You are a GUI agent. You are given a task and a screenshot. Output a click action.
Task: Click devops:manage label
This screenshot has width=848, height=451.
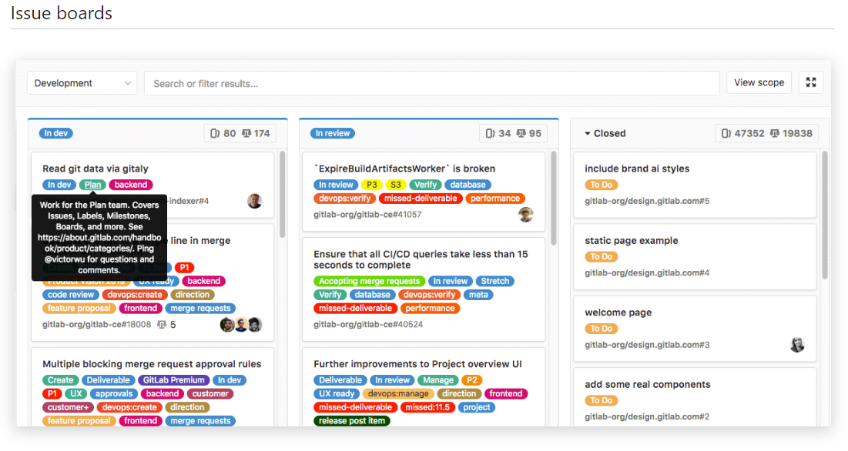(398, 394)
